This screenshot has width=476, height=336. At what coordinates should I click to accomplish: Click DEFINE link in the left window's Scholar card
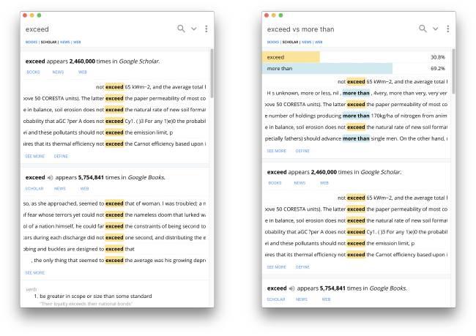pos(61,156)
